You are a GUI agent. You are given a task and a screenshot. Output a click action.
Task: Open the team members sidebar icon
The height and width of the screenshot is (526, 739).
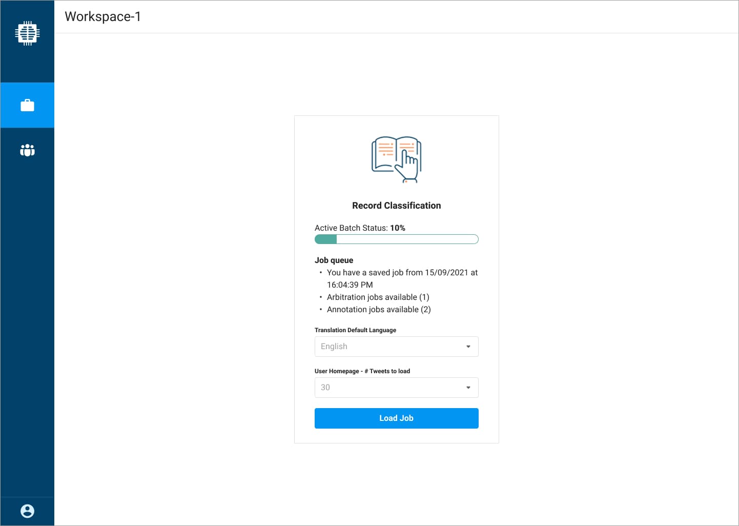tap(27, 150)
